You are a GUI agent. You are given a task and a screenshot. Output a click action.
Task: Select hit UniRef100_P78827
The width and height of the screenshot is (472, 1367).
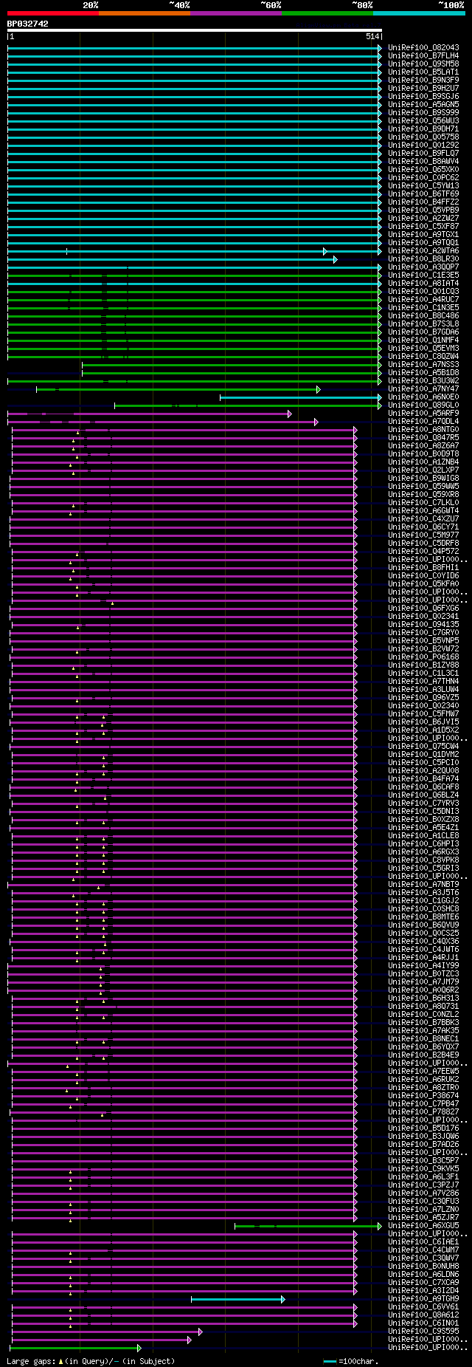pos(423,1111)
